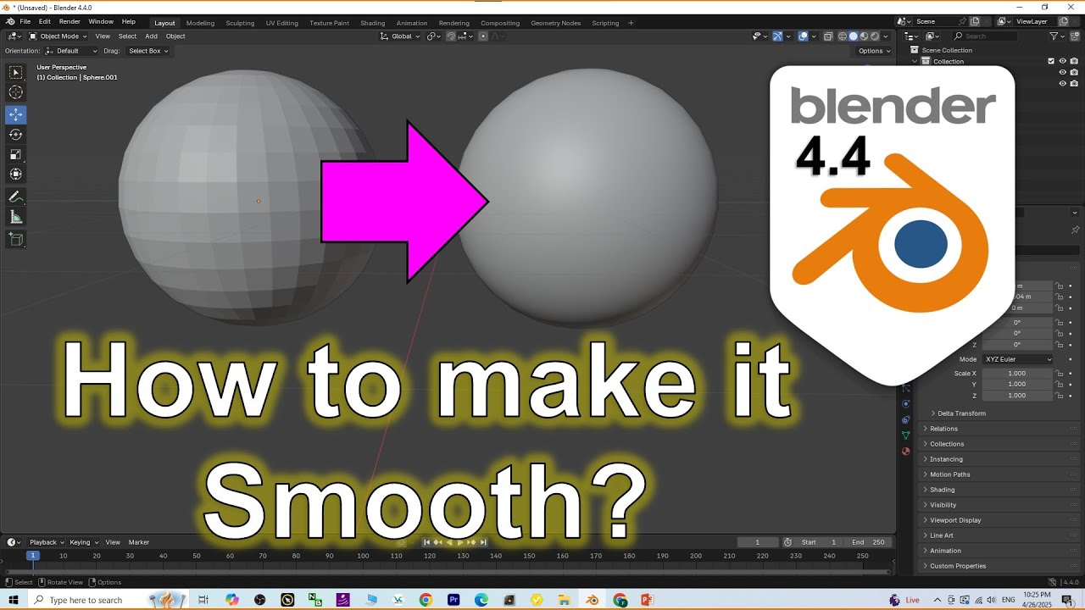Screen dimensions: 1085x610
Task: Toggle the Collection exclude checkbox in the outliner
Action: pos(1051,61)
